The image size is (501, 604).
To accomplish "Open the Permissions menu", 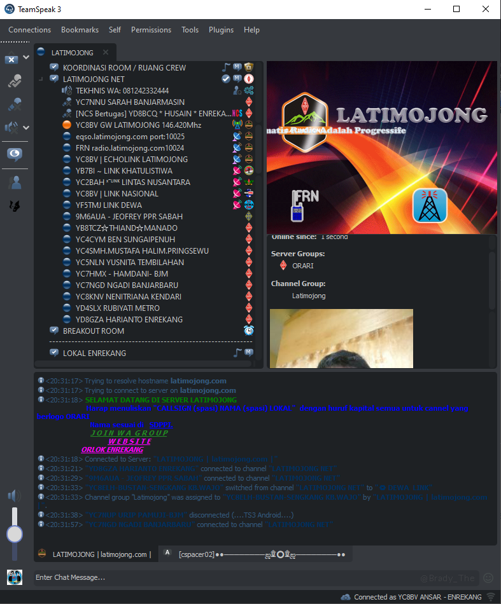I will 151,30.
